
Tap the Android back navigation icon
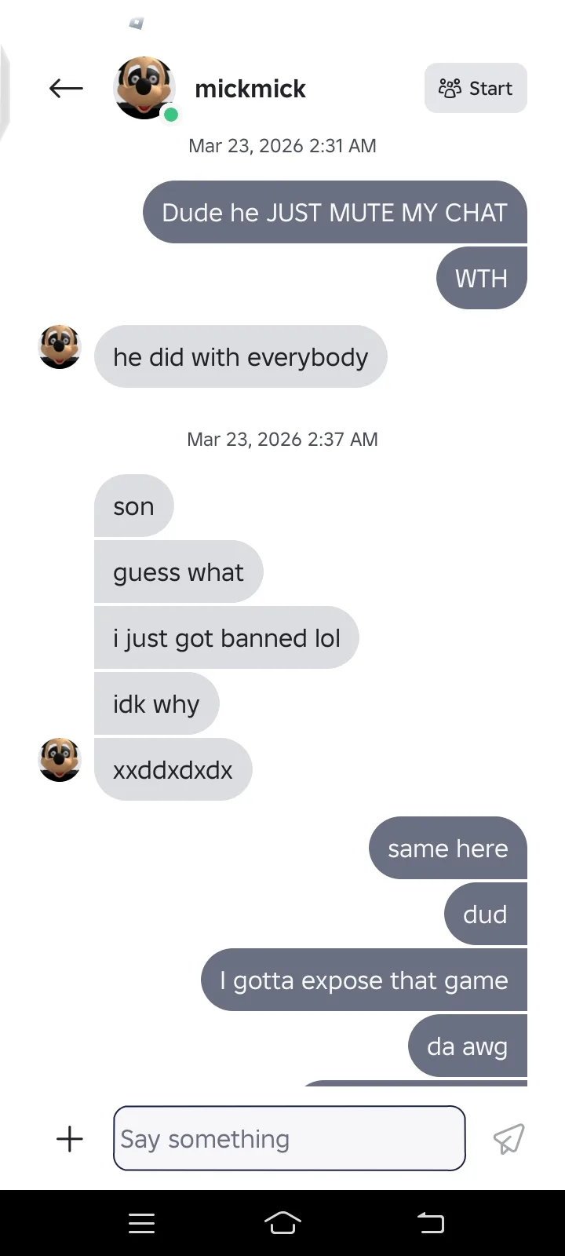pos(430,1222)
